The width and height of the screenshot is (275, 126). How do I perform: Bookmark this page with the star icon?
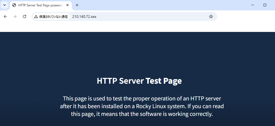[x=211, y=17]
